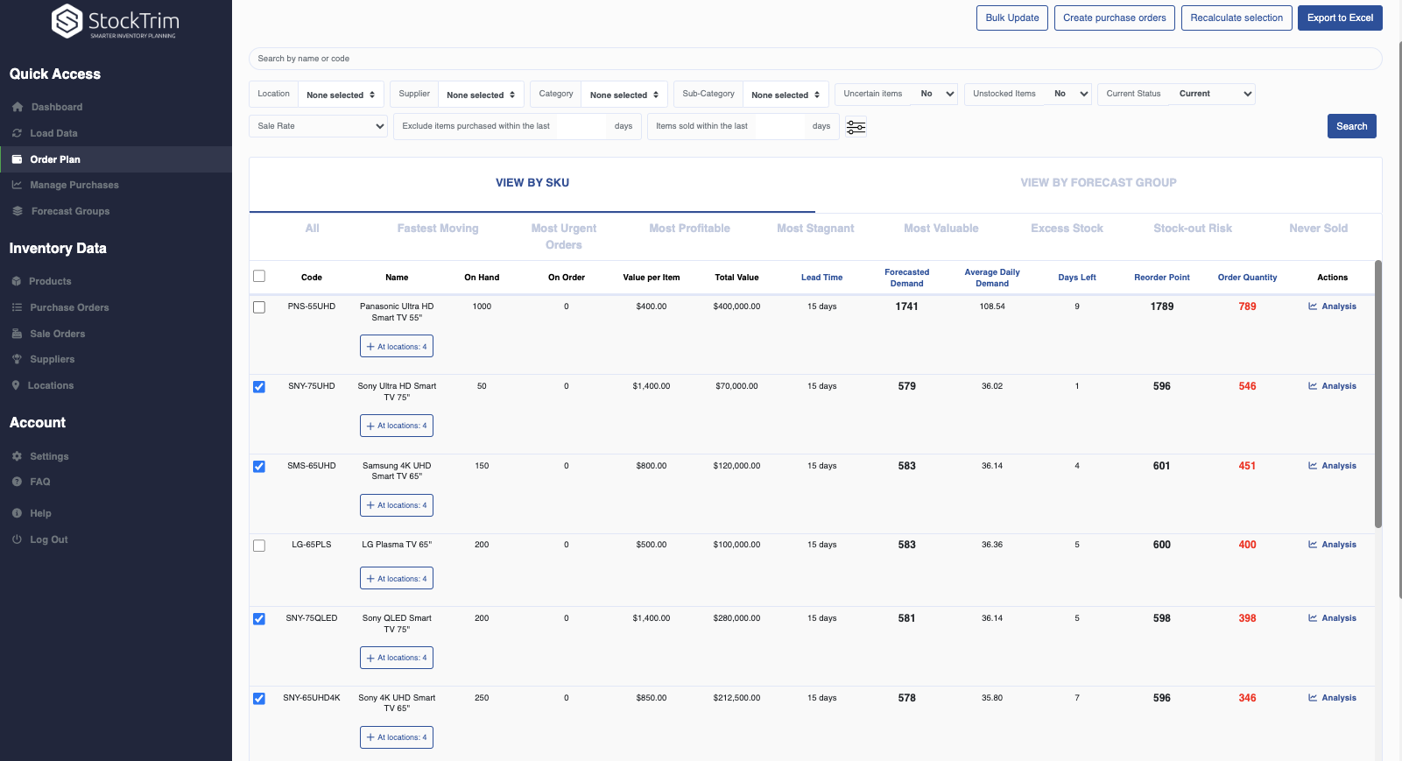Click the Search by name or code field
This screenshot has height=761, width=1402.
coord(815,59)
